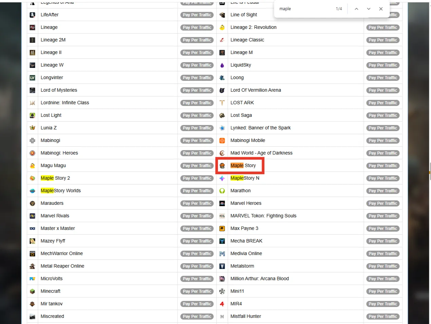Viewport: 431px width, 324px height.
Task: Select the Lord Of Vermilion Arena text
Action: (x=256, y=90)
